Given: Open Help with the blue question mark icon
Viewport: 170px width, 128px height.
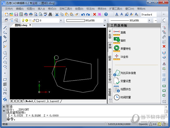Looking at the screenshot, I should point(106,14).
